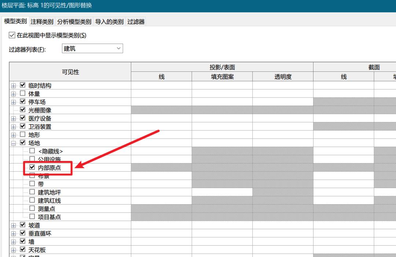The height and width of the screenshot is (257, 396).
Task: Uncheck the 内部原点 checkbox
Action: (x=32, y=167)
